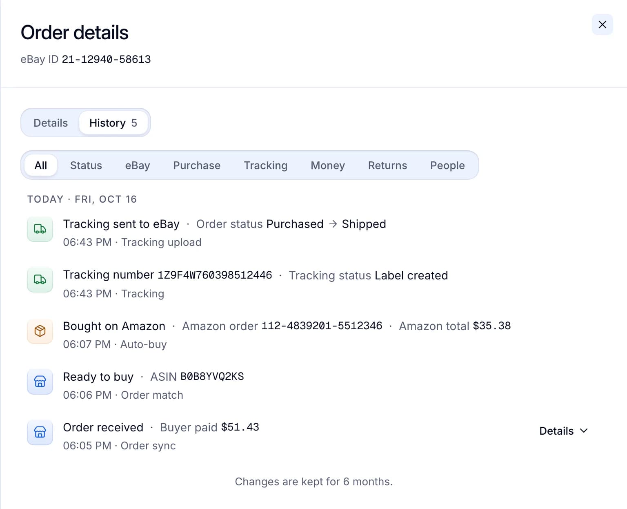The image size is (627, 509).
Task: Click Shipped order status text
Action: 364,224
